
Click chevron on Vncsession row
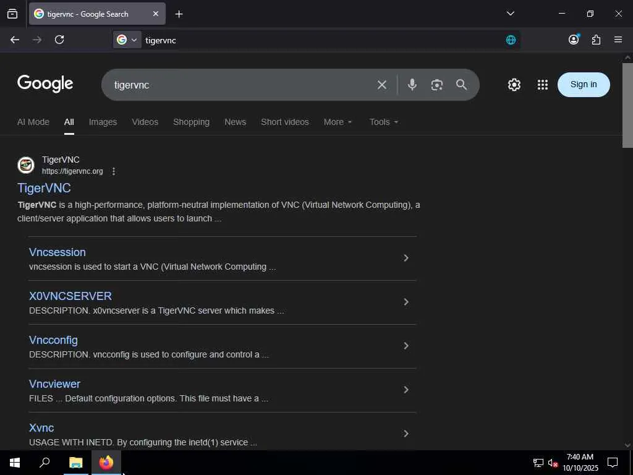(406, 258)
